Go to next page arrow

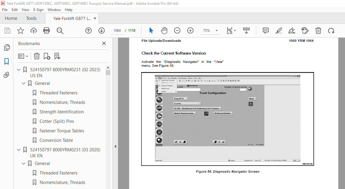point(101,31)
